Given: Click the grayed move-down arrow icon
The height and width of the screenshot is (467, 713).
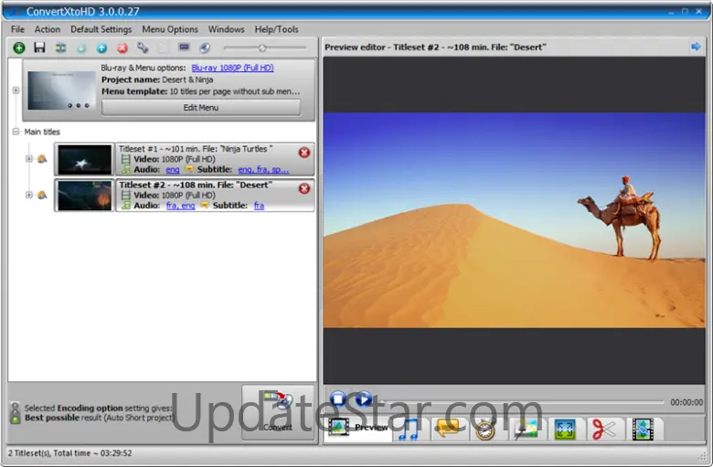Looking at the screenshot, I should (x=81, y=48).
